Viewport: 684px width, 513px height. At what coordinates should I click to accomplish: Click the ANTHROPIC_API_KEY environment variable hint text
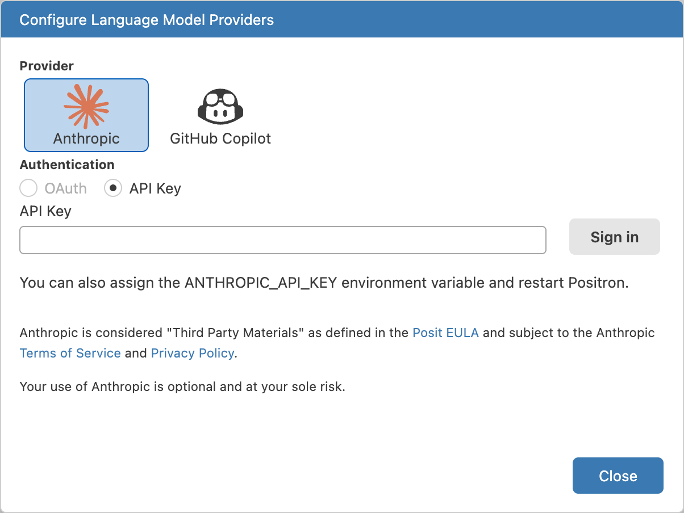[324, 283]
